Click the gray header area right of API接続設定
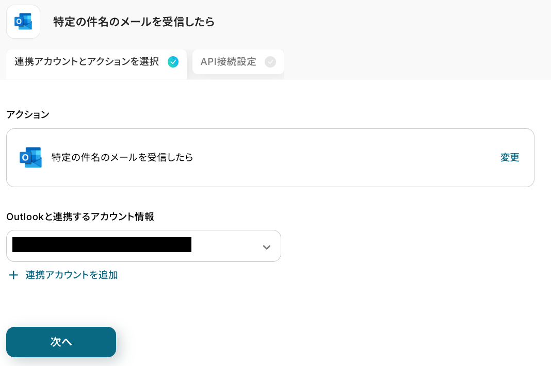This screenshot has height=366, width=551. [x=413, y=62]
